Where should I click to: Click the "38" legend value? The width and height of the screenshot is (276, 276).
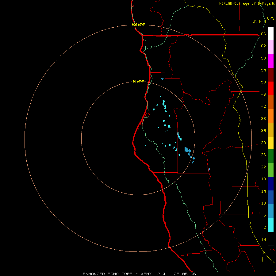pyautogui.click(x=263, y=119)
